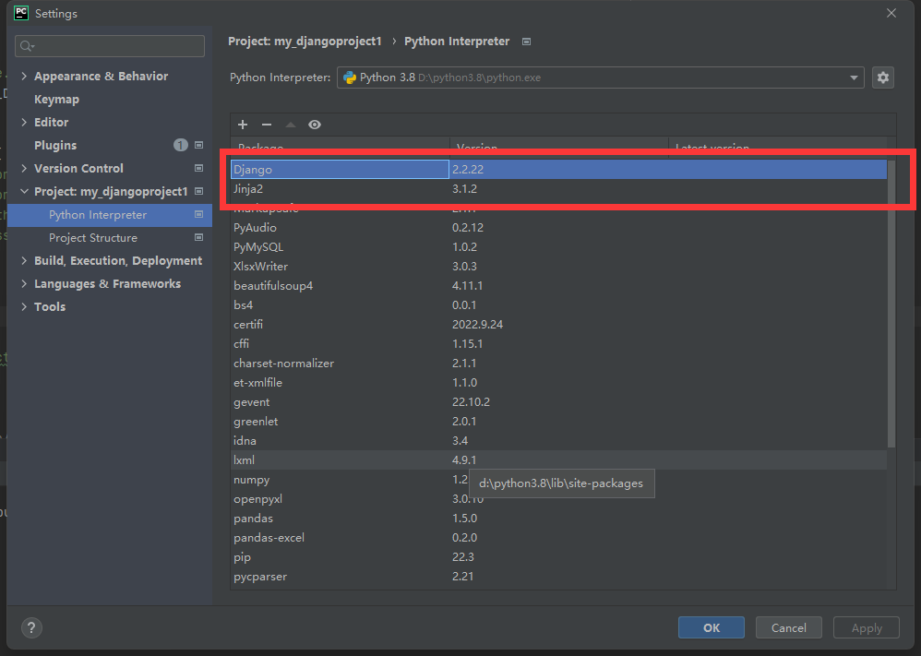Open the Plugins settings page
921x656 pixels.
tap(55, 145)
